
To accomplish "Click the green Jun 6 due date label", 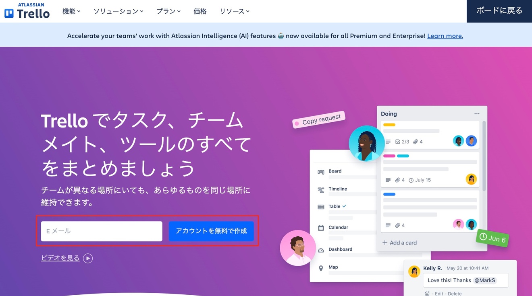I will 492,238.
